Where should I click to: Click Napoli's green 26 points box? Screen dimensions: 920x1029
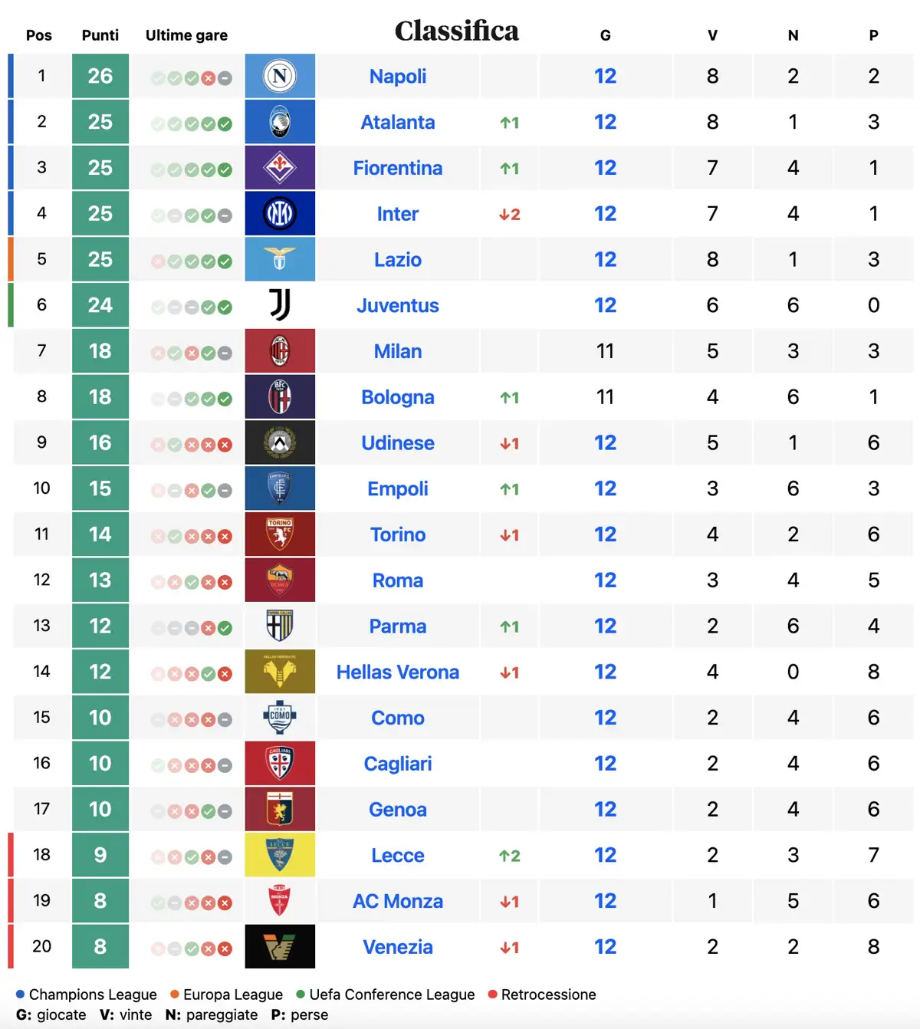click(100, 76)
